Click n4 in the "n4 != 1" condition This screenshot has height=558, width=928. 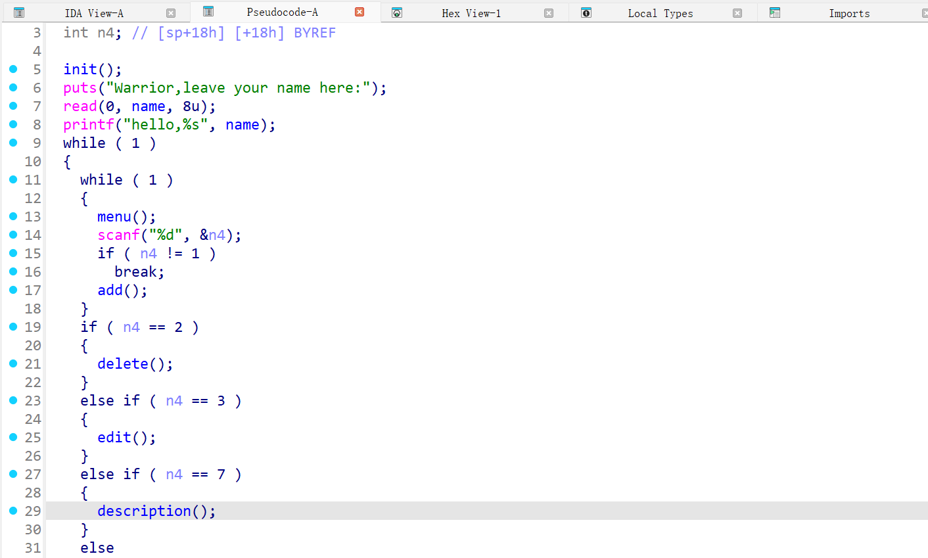coord(149,253)
